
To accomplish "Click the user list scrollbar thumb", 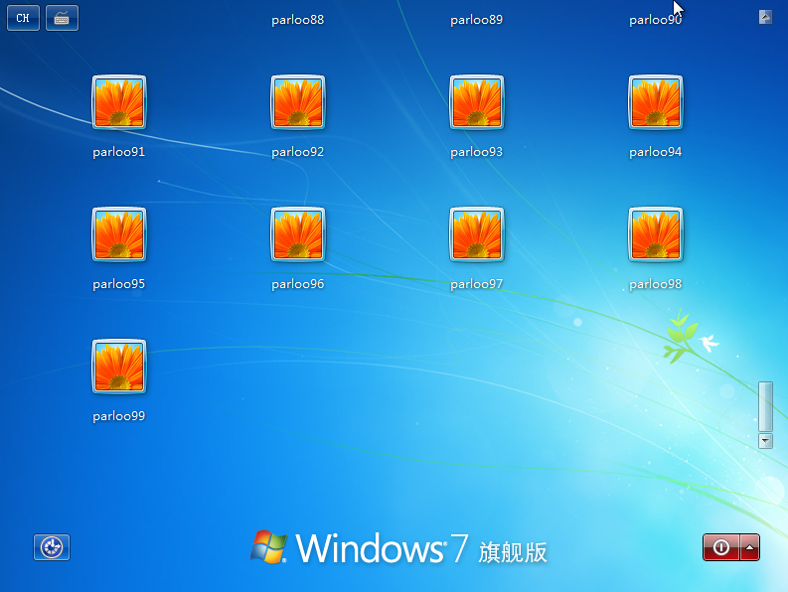I will [x=765, y=406].
